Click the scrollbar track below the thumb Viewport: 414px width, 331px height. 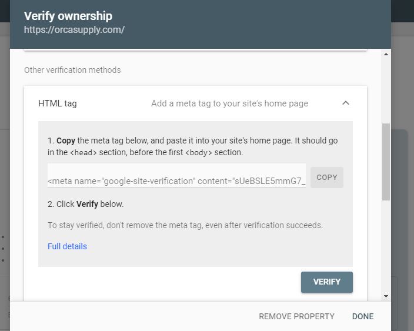pyautogui.click(x=386, y=247)
